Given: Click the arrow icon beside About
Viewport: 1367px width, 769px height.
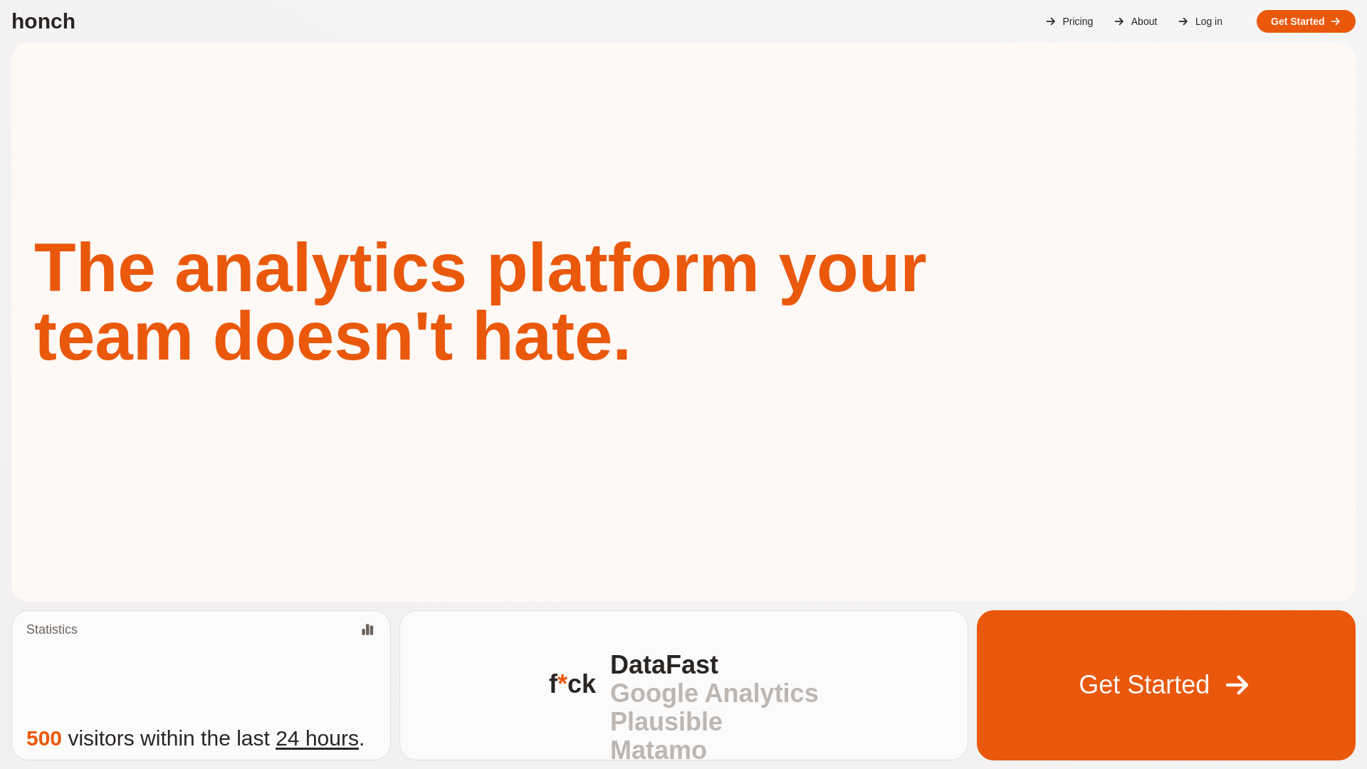Looking at the screenshot, I should pos(1119,21).
